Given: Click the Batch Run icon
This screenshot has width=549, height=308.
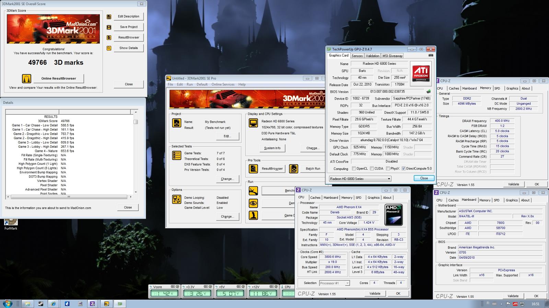Looking at the screenshot, I should (293, 169).
